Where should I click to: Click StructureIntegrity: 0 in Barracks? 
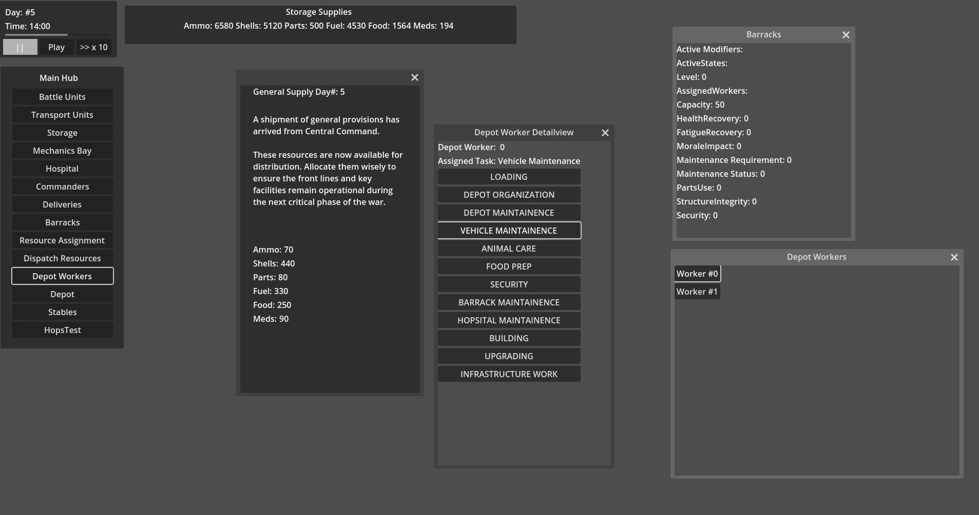[x=716, y=201]
